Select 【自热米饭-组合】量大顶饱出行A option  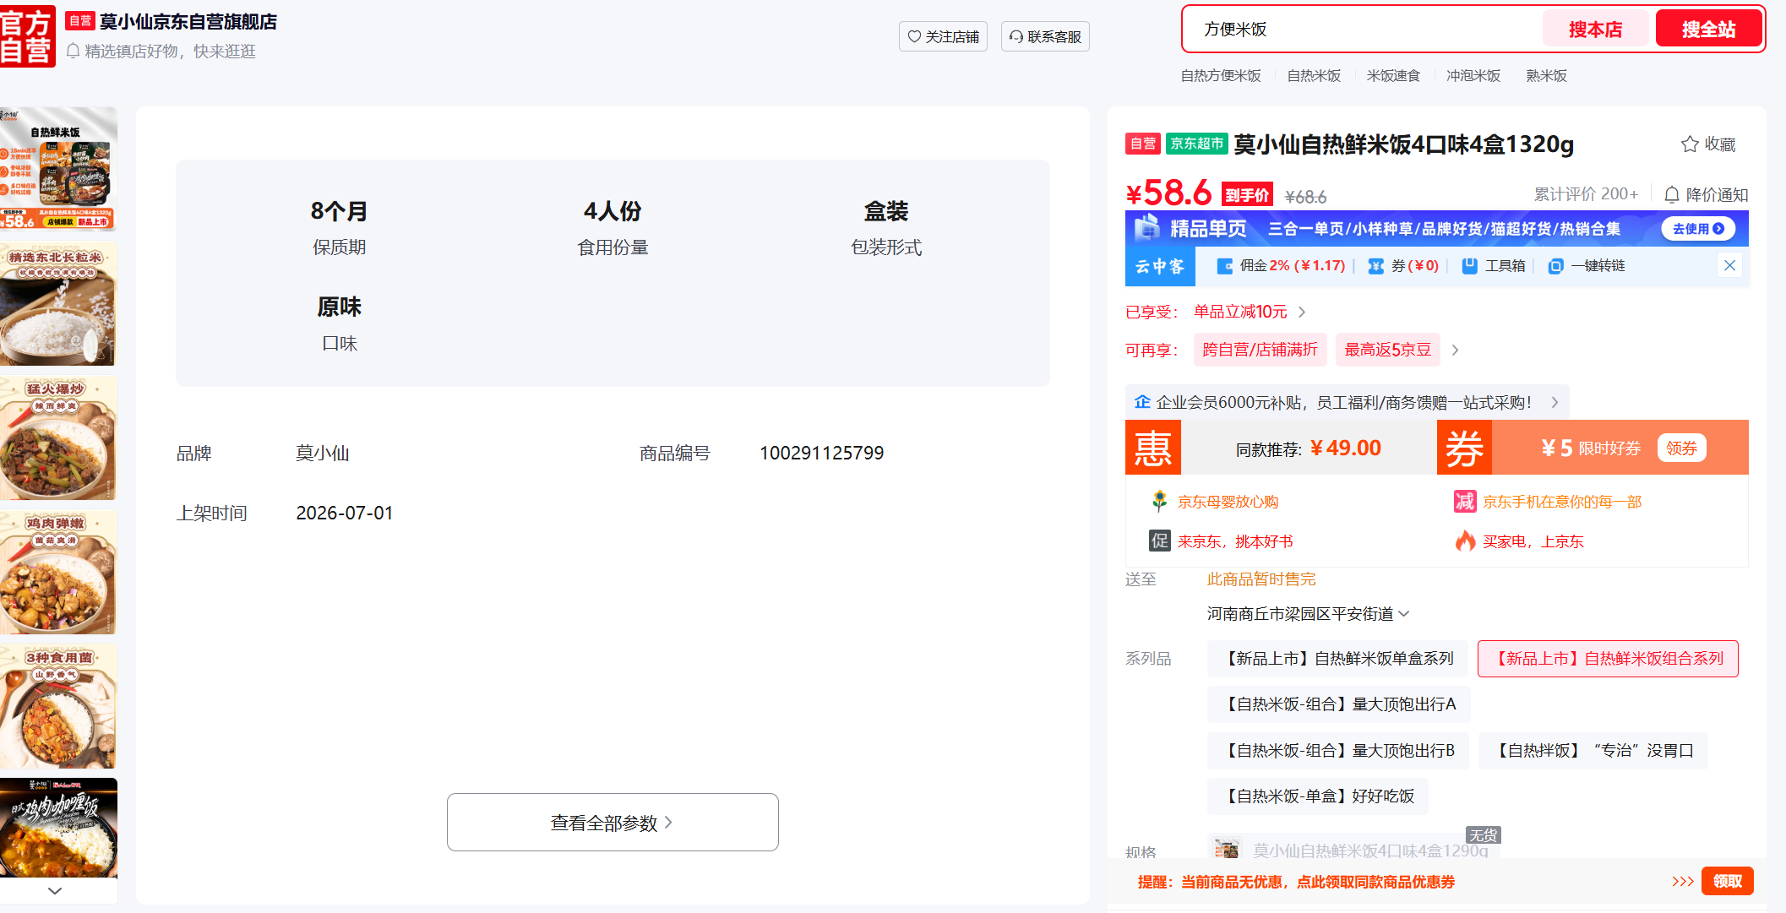1339,704
